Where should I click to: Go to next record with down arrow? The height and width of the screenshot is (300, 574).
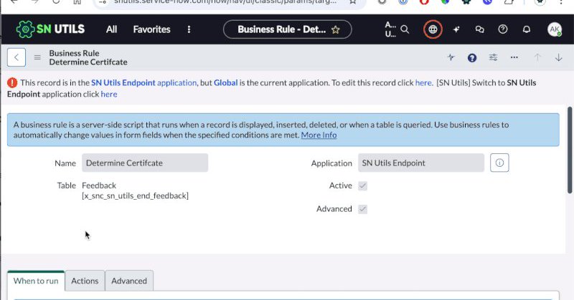(x=559, y=57)
